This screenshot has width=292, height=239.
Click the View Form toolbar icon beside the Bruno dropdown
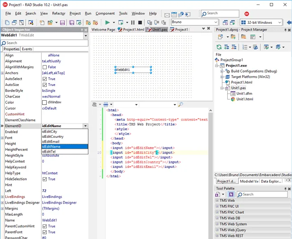coord(225,22)
